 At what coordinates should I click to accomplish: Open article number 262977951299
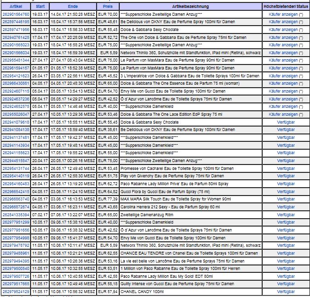click(16, 222)
